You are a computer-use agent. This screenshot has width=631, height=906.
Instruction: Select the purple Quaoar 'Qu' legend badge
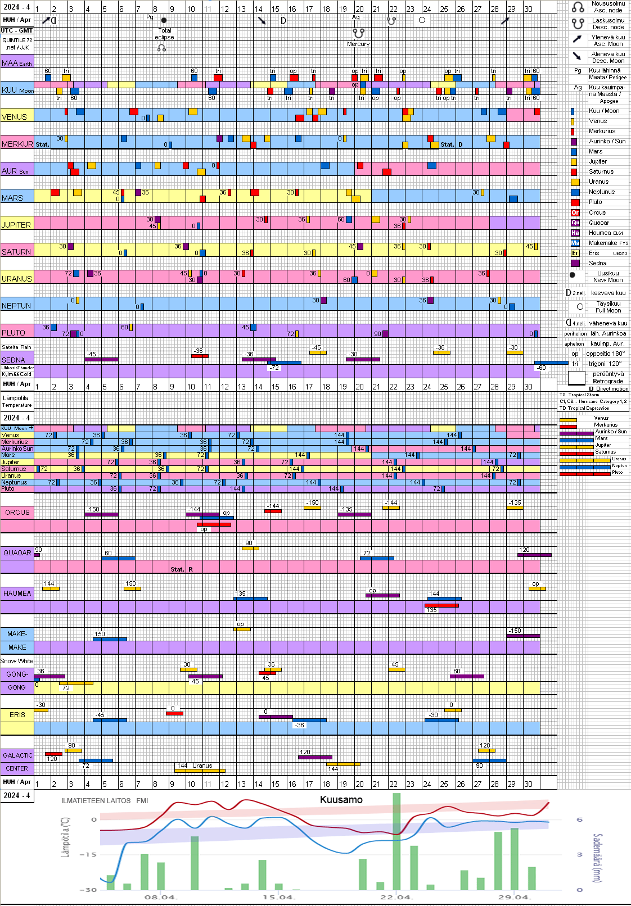[575, 223]
